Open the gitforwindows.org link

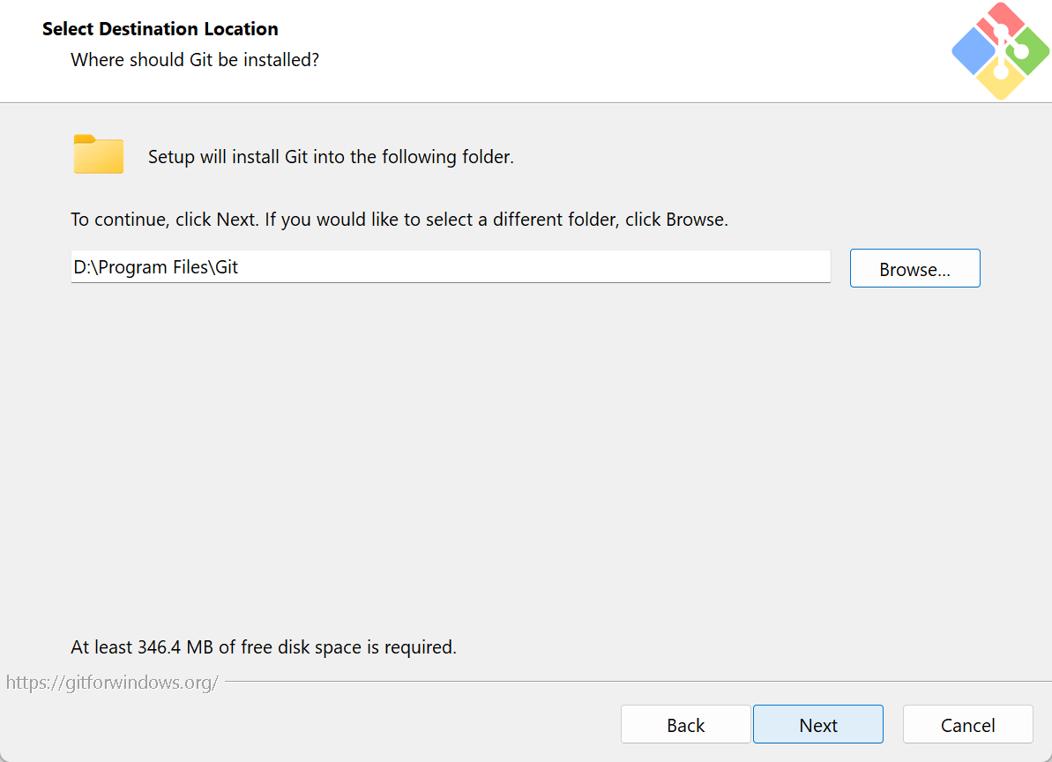112,683
